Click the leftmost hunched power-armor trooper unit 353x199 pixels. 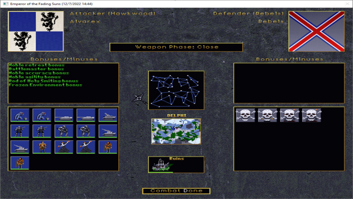click(64, 131)
